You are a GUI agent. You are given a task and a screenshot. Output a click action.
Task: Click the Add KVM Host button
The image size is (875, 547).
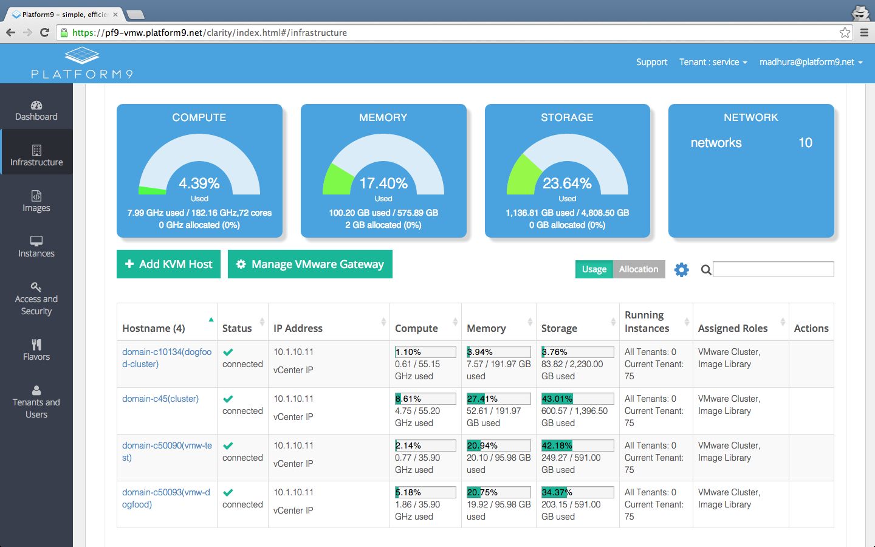coord(168,264)
